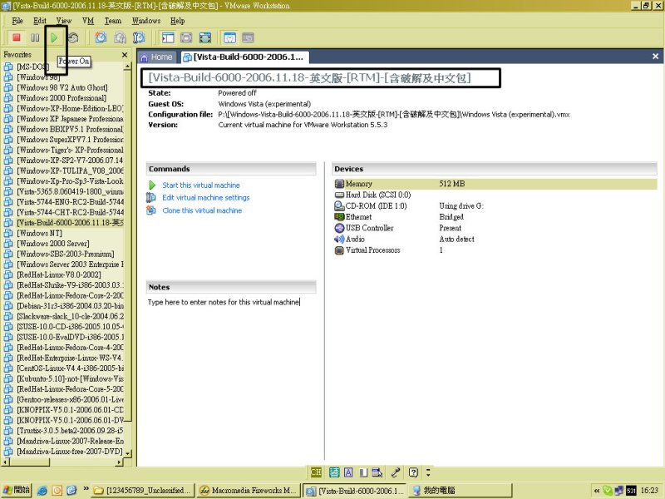This screenshot has width=665, height=499.
Task: Close the current VM tab
Action: click(655, 57)
